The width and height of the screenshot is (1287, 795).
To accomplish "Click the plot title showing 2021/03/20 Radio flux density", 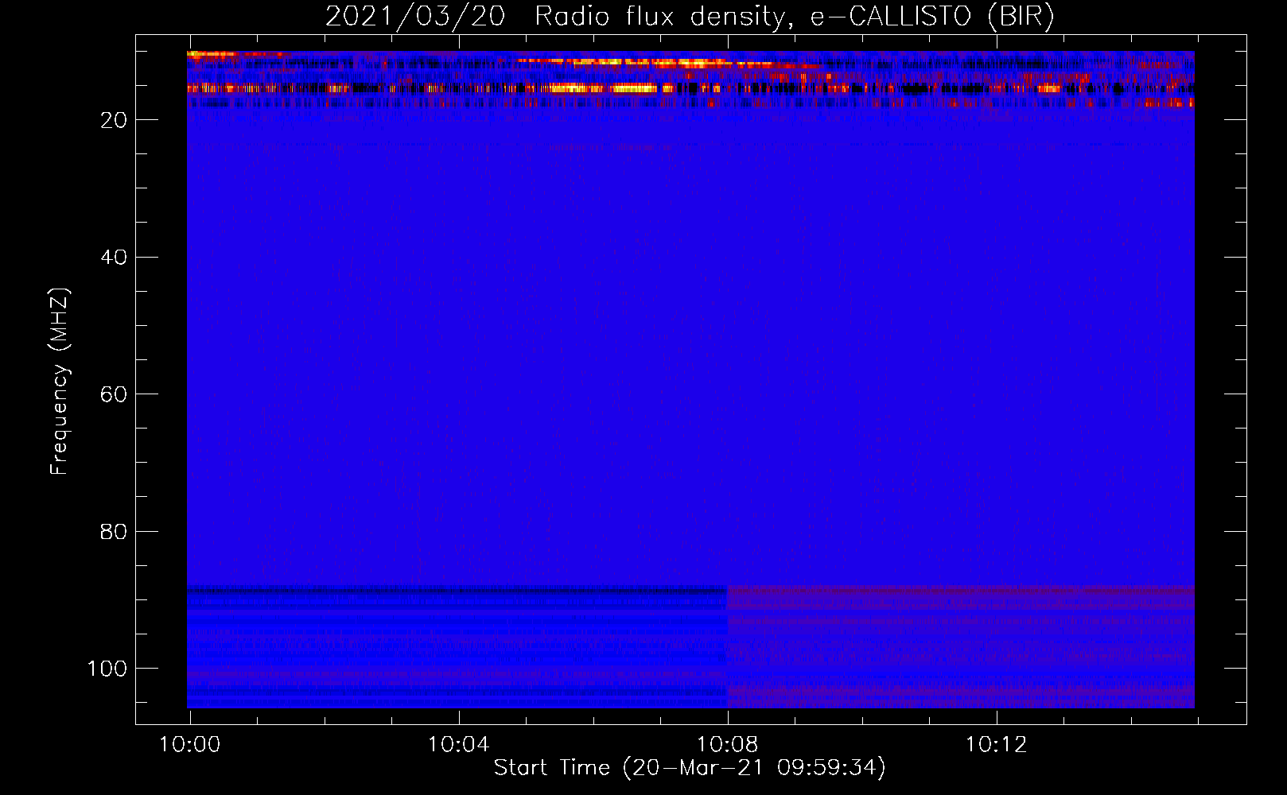I will coord(690,17).
